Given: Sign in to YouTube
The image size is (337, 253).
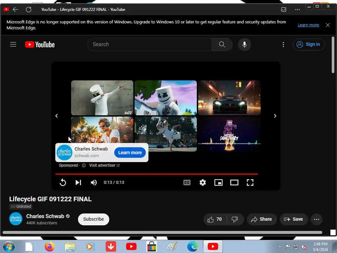Looking at the screenshot, I should (309, 44).
